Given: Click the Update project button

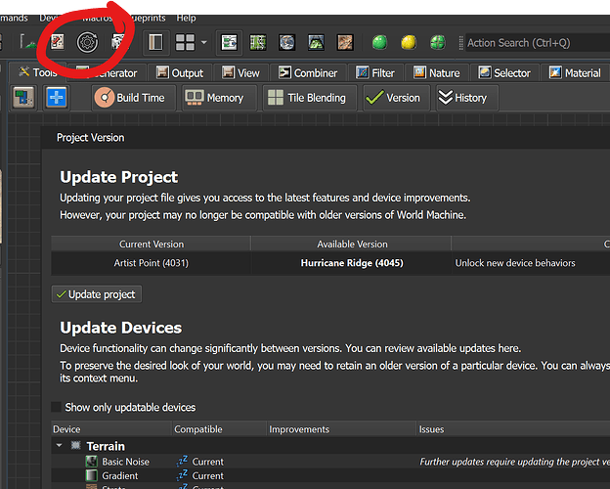Looking at the screenshot, I should [x=97, y=294].
